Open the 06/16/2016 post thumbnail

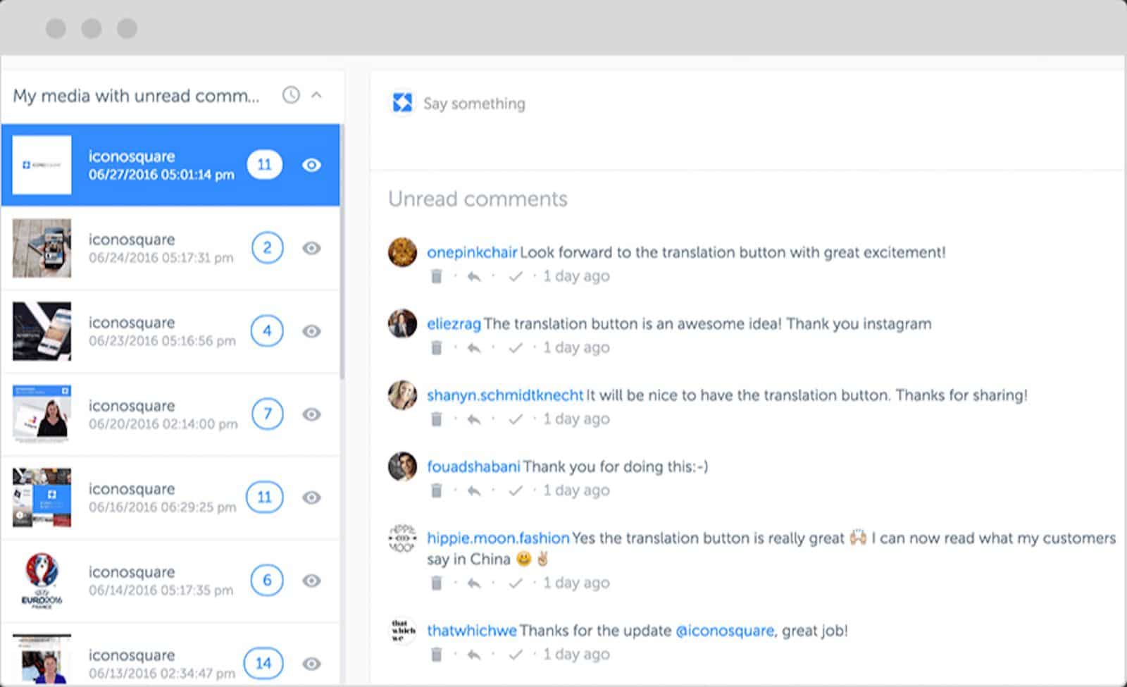tap(42, 497)
